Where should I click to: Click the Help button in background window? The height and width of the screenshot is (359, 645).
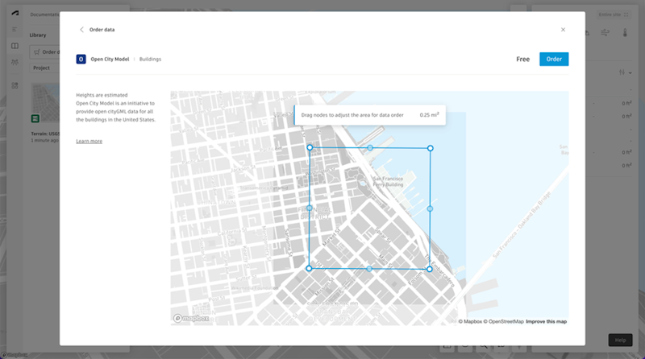tap(620, 340)
